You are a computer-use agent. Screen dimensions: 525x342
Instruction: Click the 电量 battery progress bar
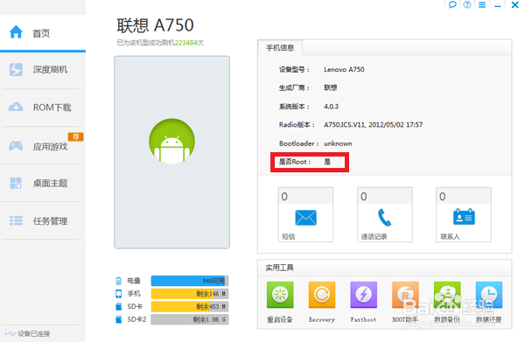(190, 281)
